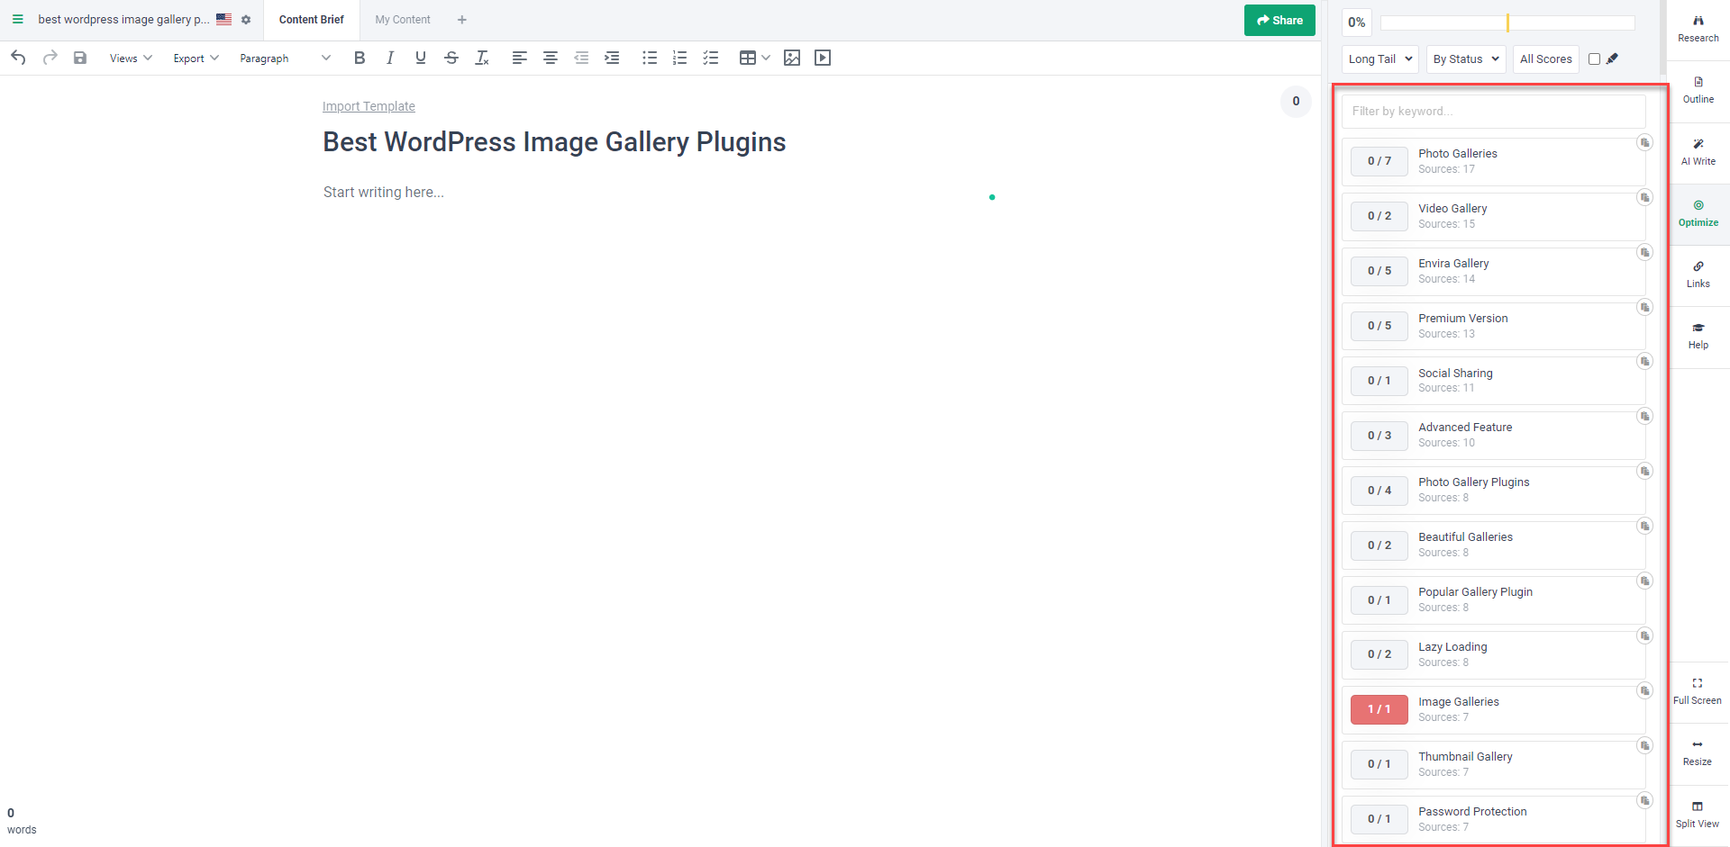Open the Views dropdown
This screenshot has width=1730, height=847.
[131, 58]
